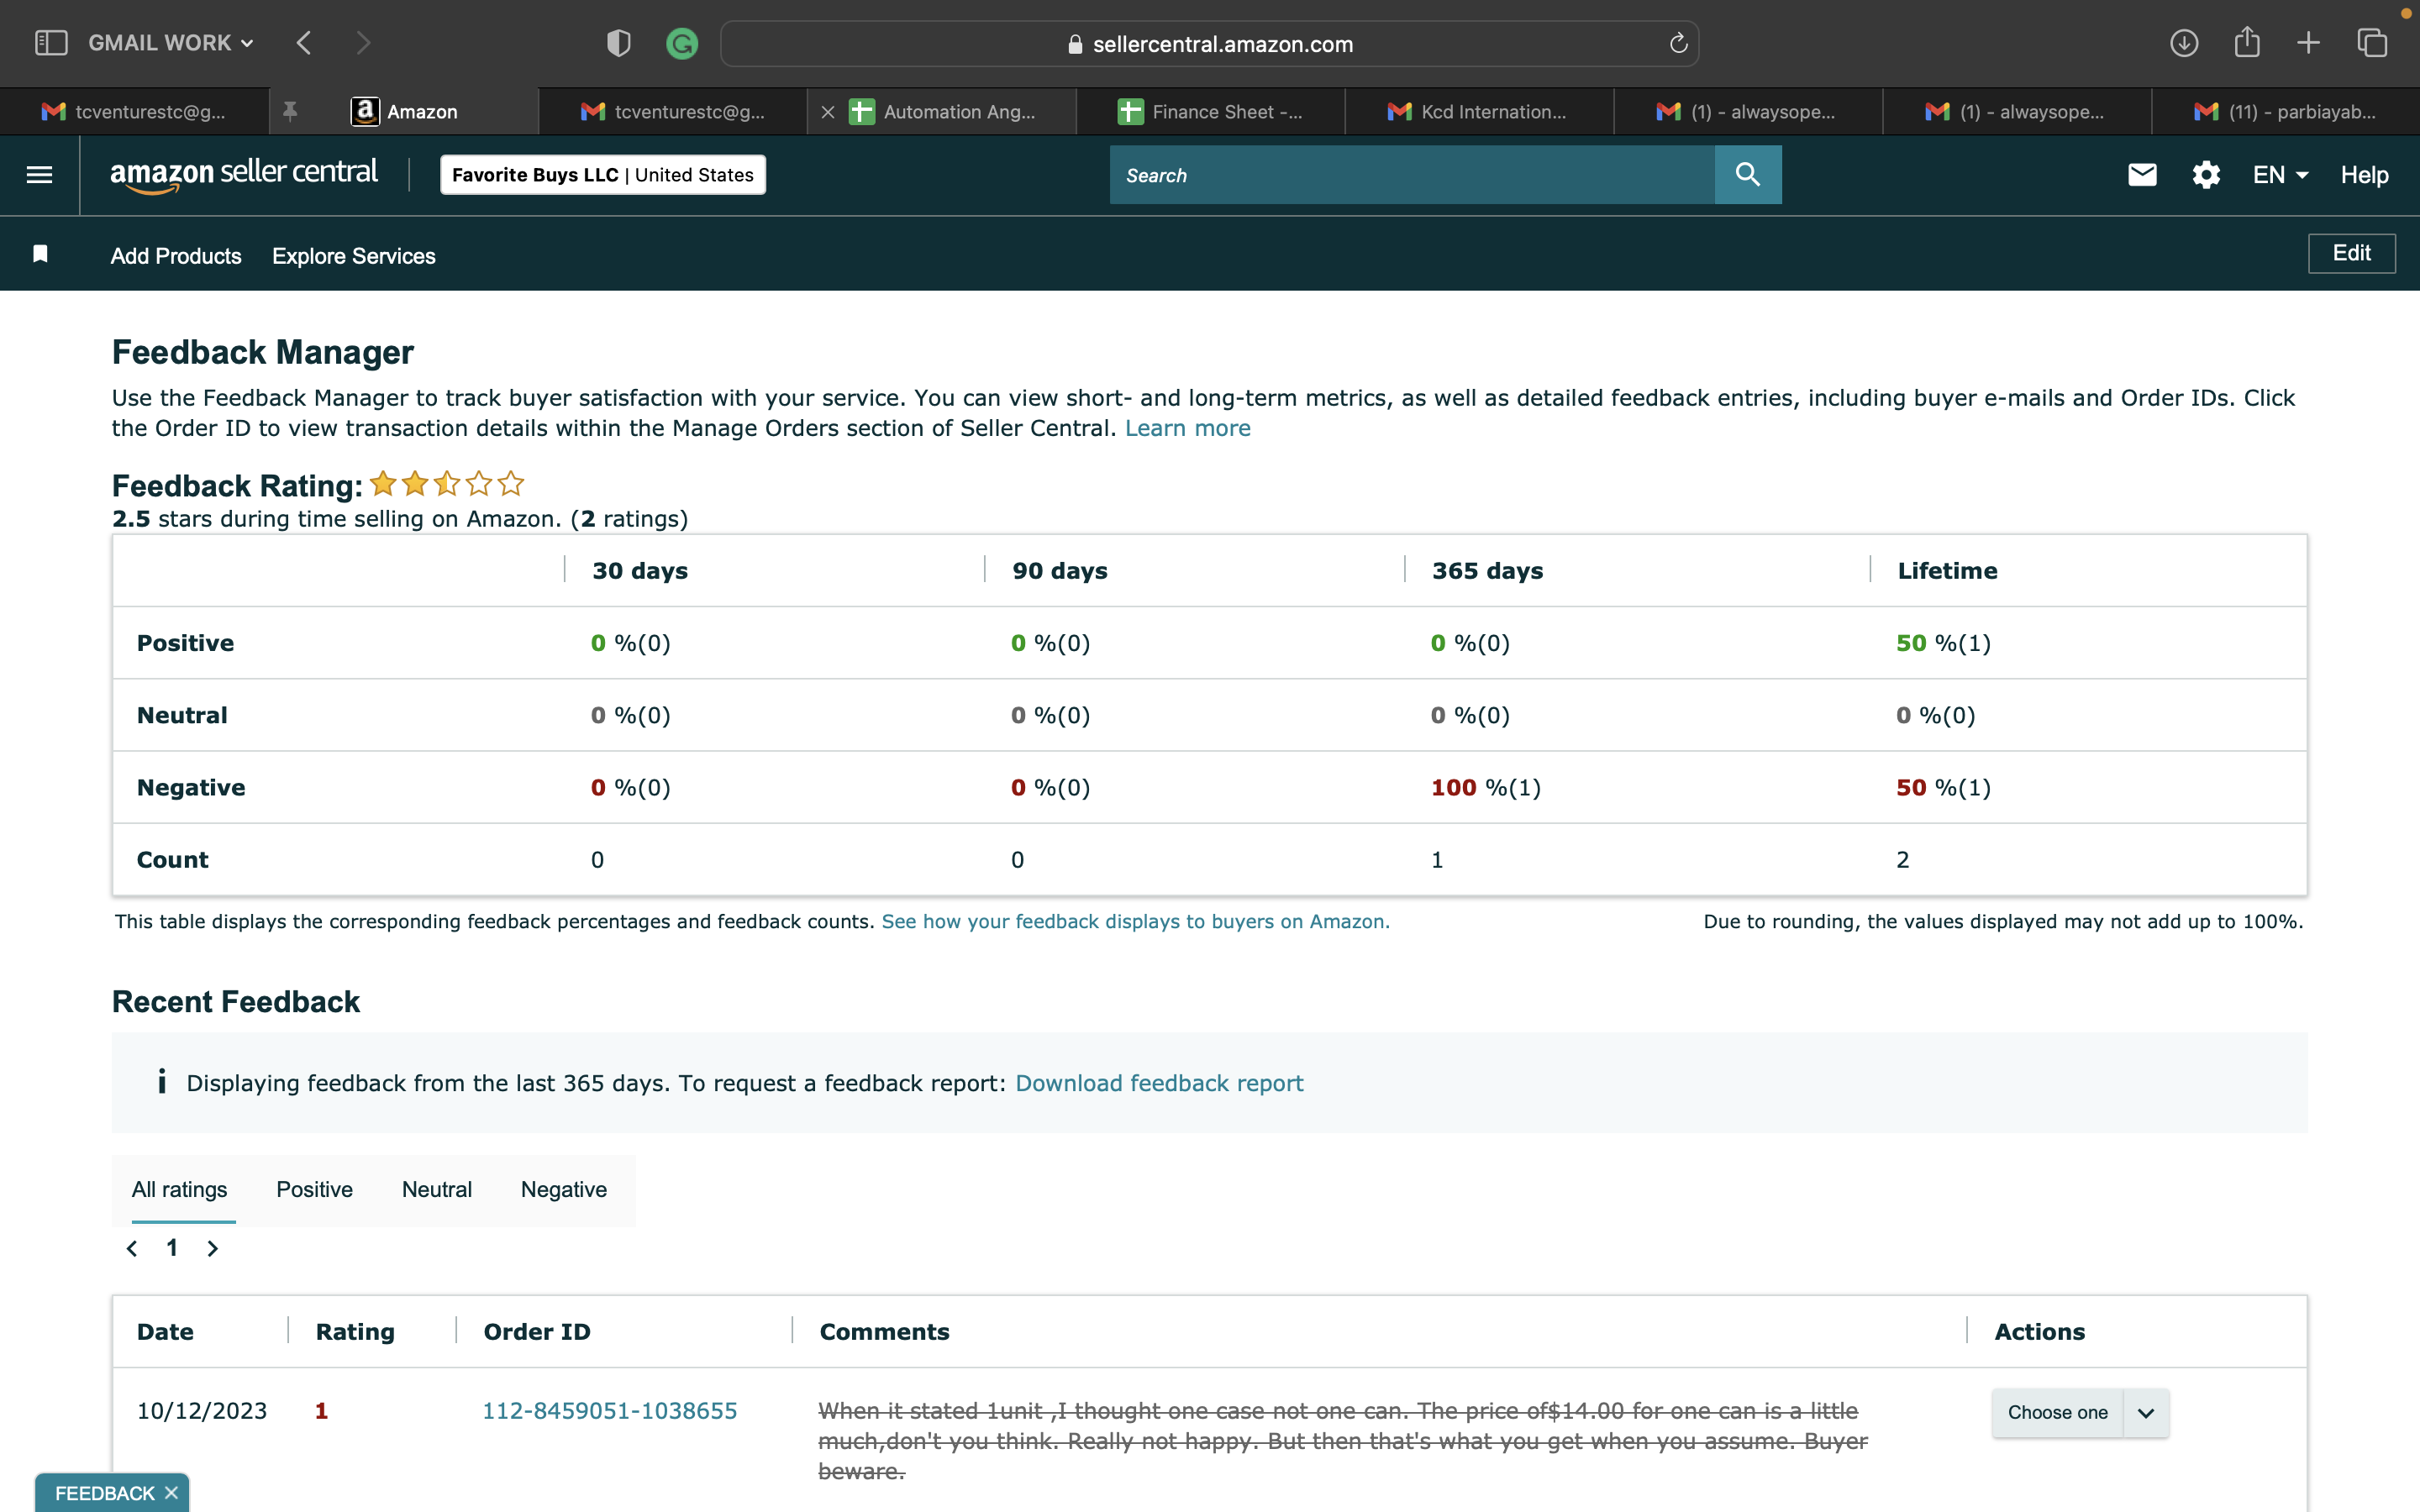
Task: Click the sellercentral.amazon.com address bar
Action: point(1210,43)
